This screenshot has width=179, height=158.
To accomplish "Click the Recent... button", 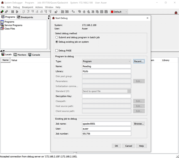I will pyautogui.click(x=139, y=61).
